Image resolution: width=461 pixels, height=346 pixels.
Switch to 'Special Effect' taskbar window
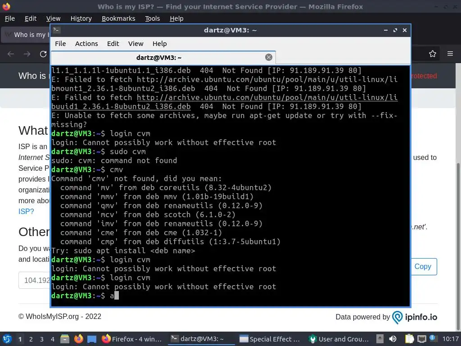tap(270, 339)
